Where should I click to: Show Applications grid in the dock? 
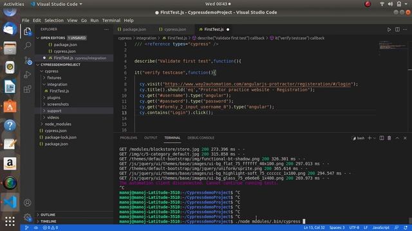point(10,221)
